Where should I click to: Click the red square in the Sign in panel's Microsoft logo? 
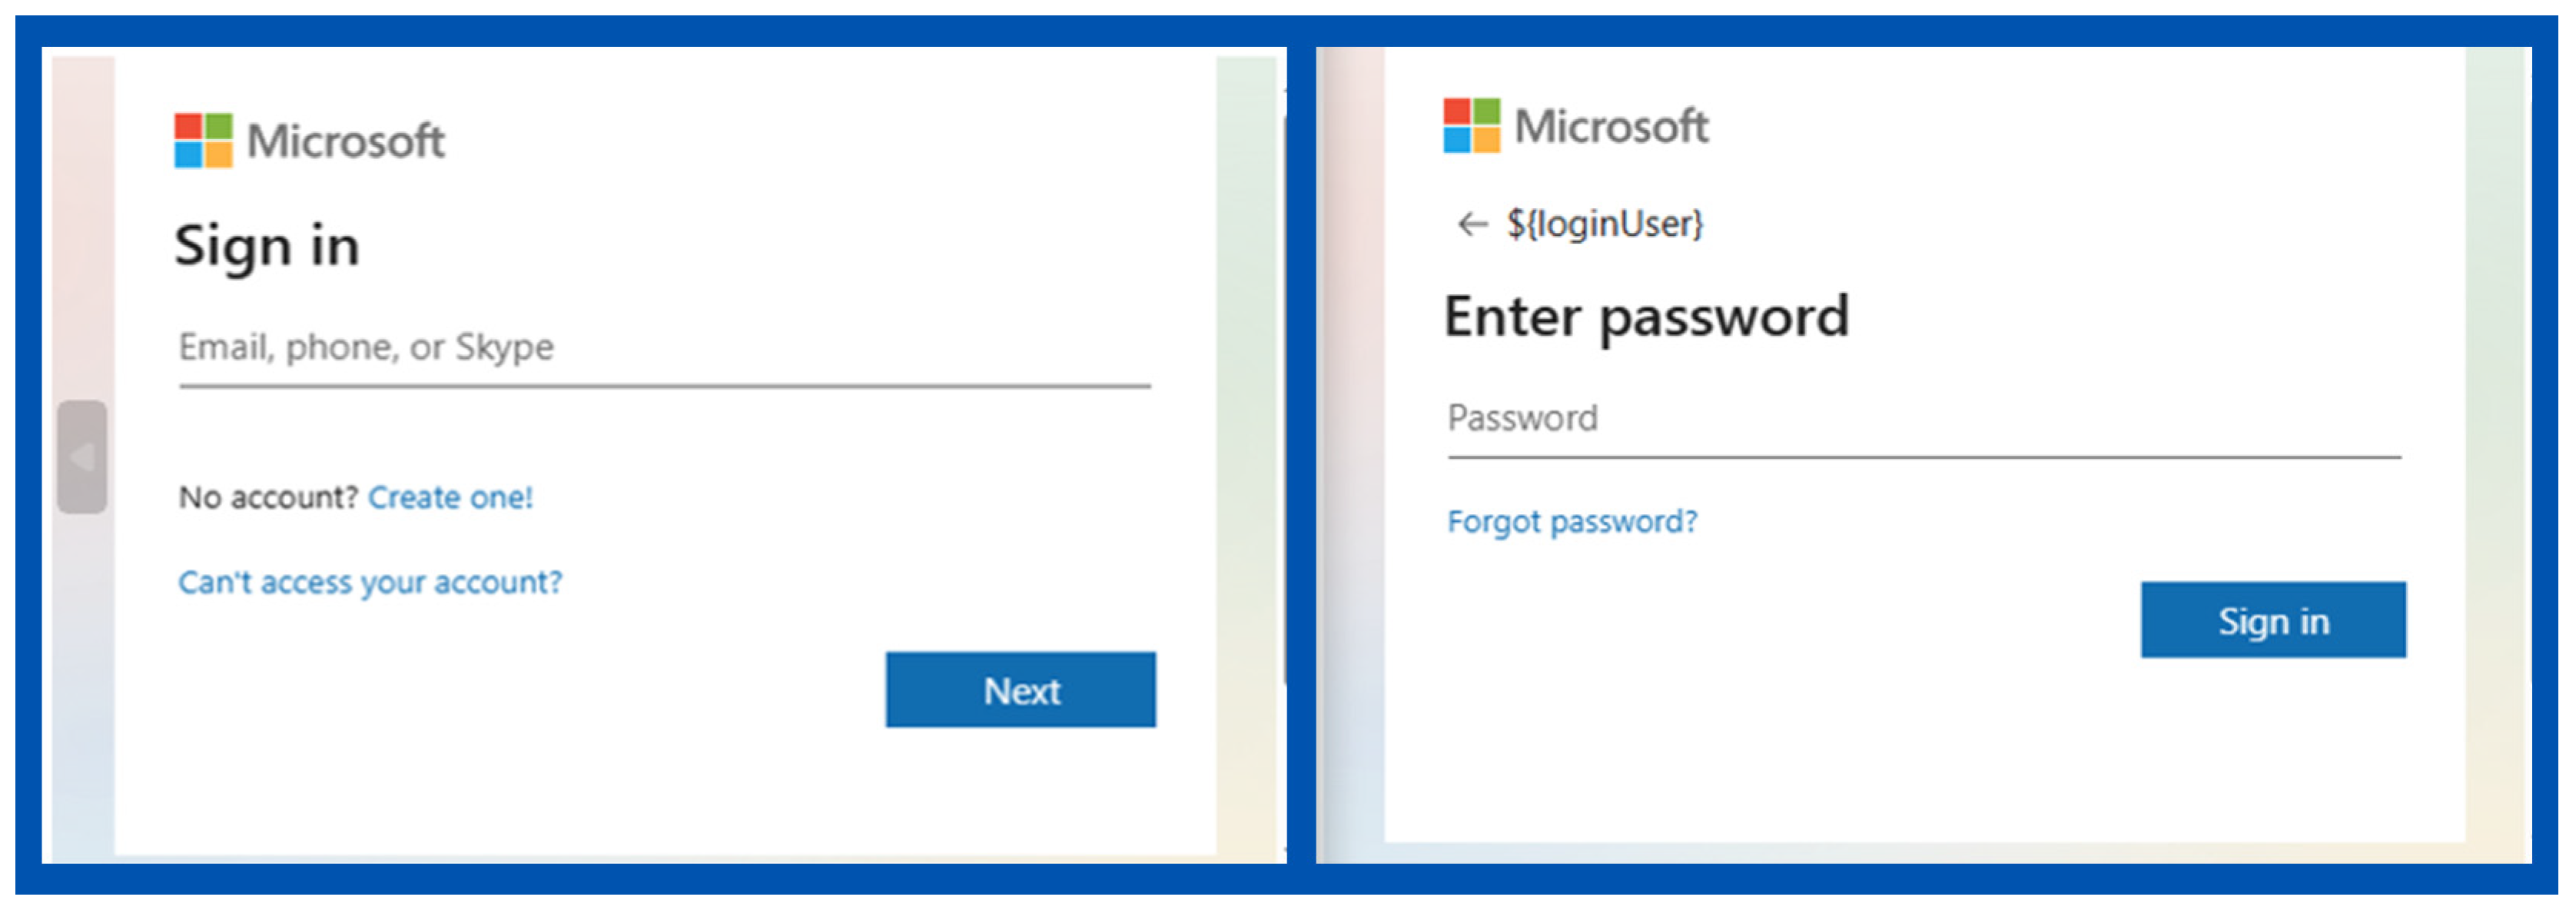[188, 127]
